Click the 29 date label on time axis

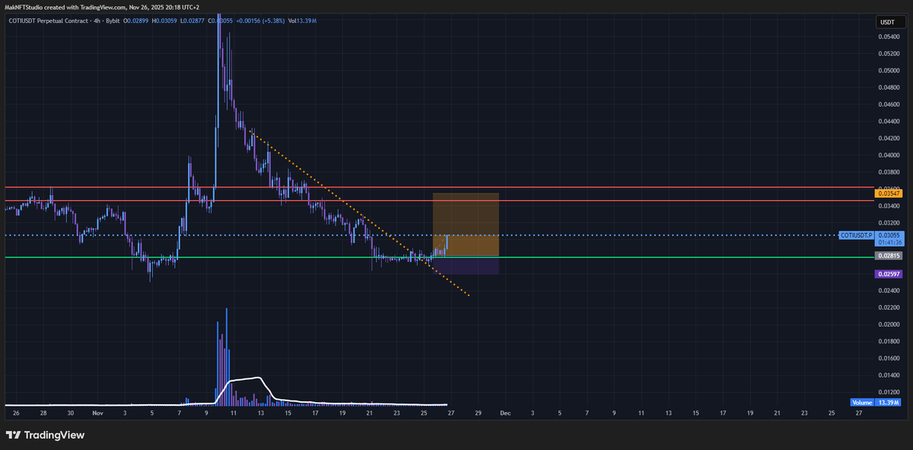point(478,413)
